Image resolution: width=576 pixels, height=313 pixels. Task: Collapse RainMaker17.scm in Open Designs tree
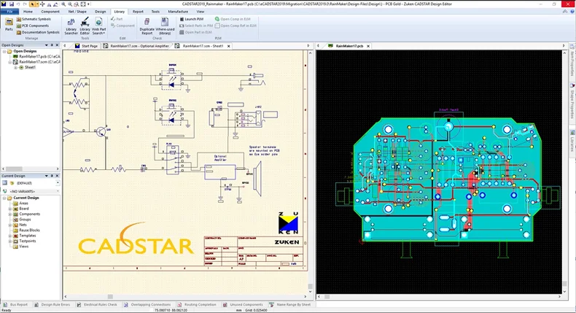[x=10, y=62]
